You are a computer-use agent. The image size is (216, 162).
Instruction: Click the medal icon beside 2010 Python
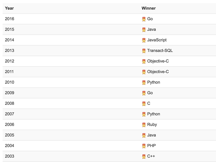point(144,83)
